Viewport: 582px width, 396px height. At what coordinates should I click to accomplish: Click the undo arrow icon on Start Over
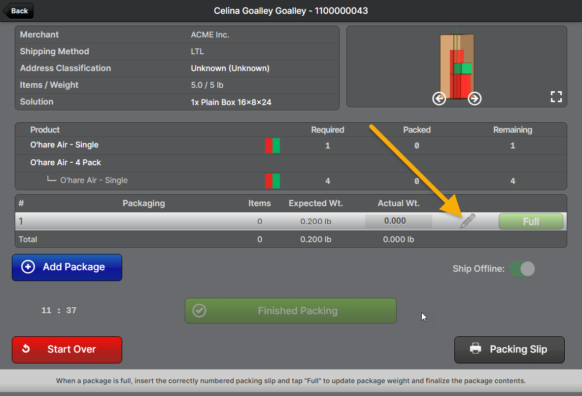tap(27, 349)
